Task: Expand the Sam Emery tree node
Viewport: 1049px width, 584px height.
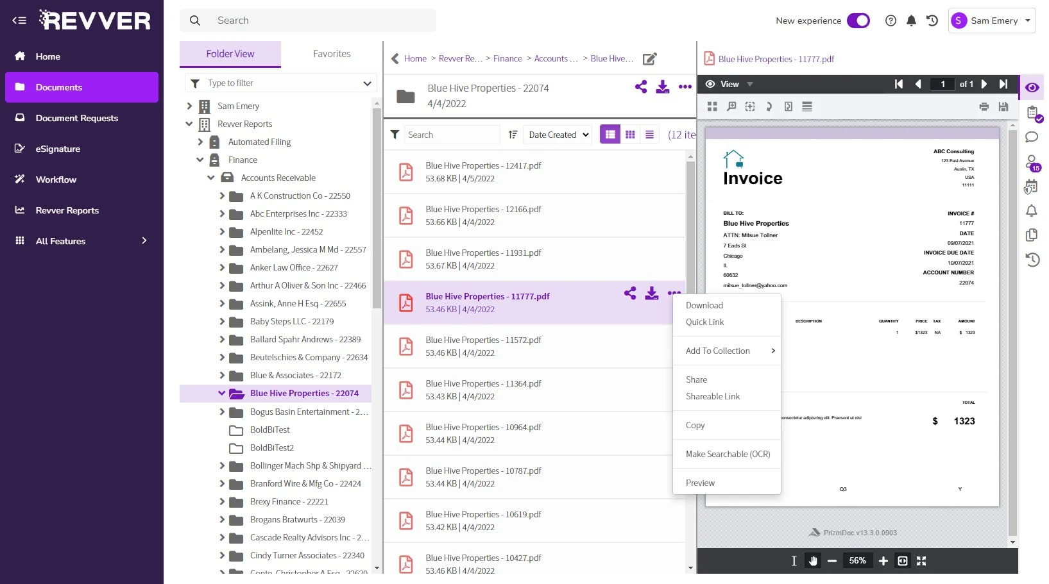Action: click(x=189, y=106)
